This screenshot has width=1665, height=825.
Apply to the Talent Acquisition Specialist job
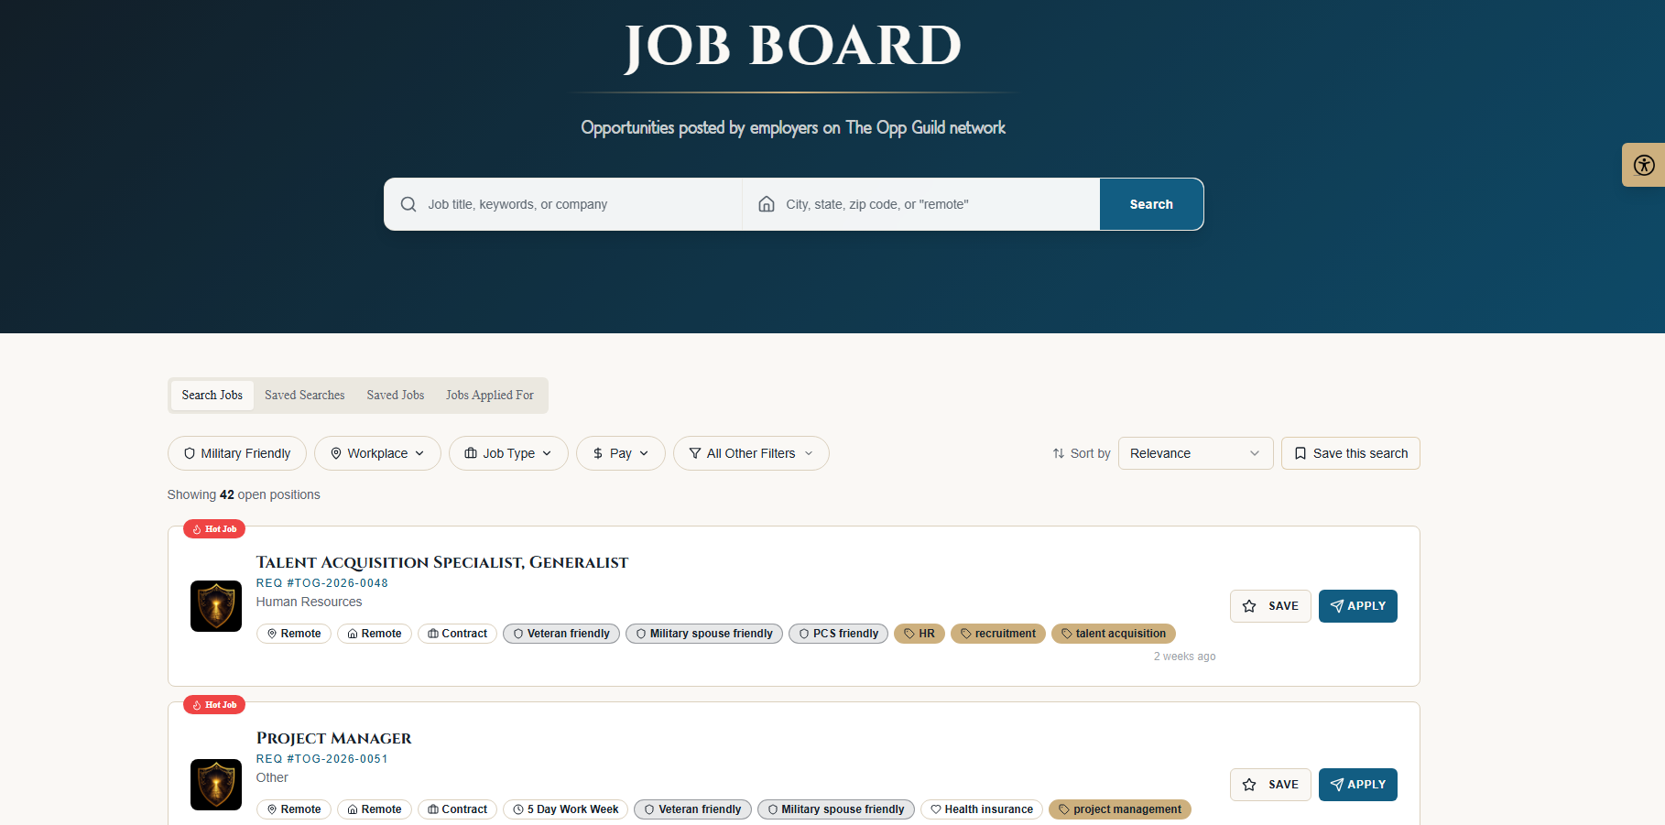[1358, 606]
